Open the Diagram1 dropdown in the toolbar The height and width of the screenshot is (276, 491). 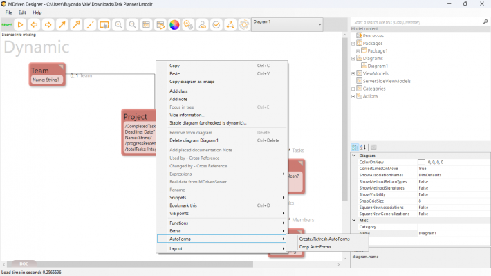(x=287, y=24)
